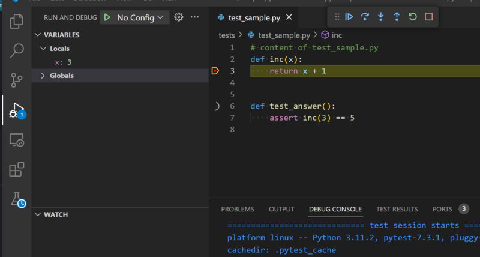Viewport: 480px width, 257px height.
Task: Open the Run and Debug view icon
Action: 17,110
